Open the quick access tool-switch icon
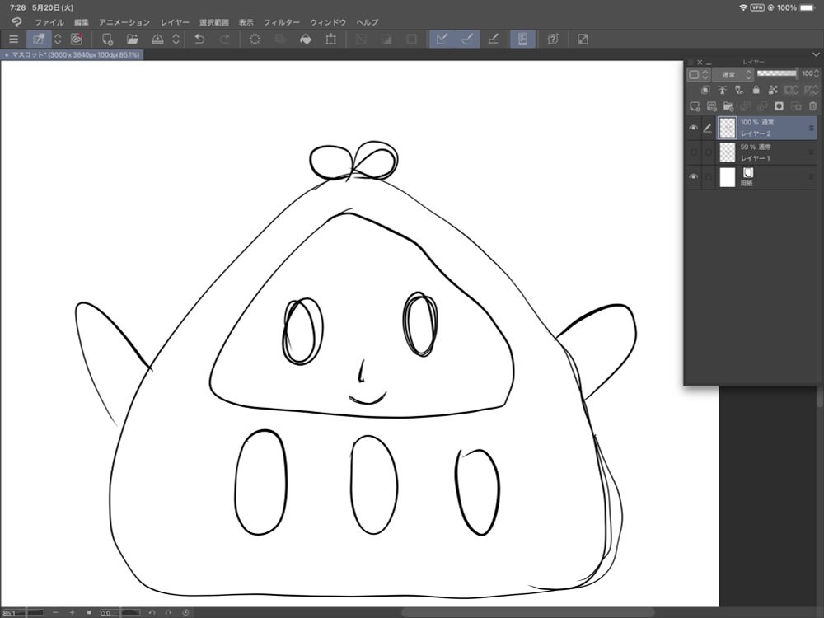This screenshot has height=618, width=824. coord(39,40)
